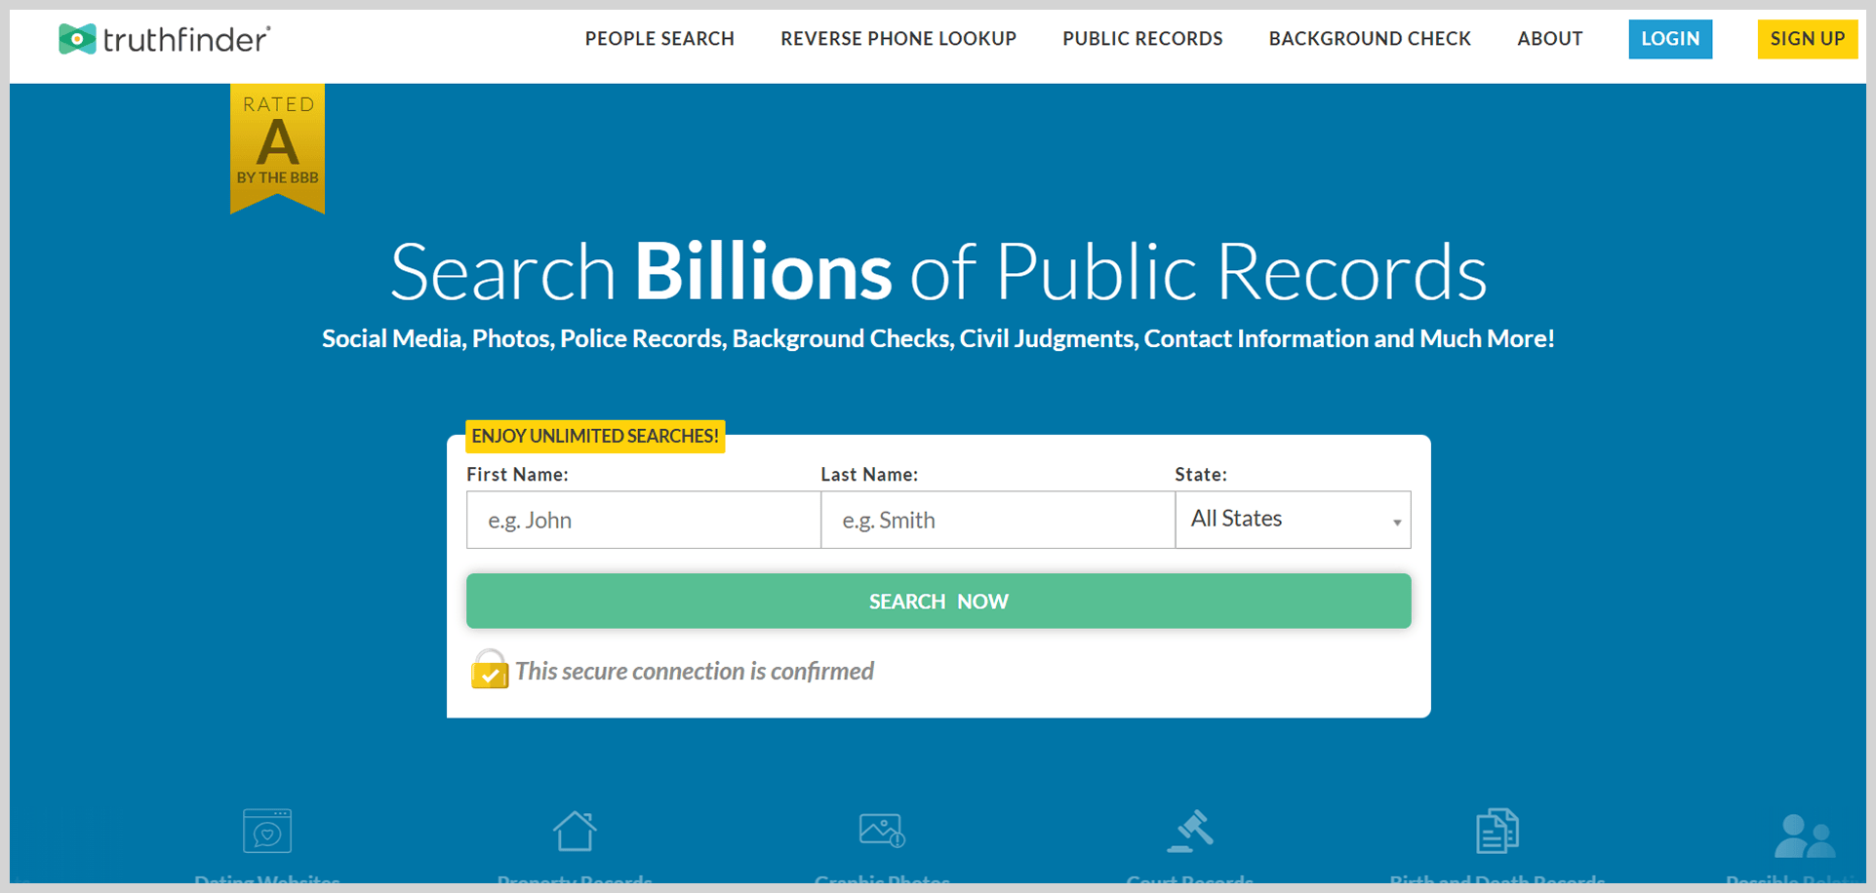1876x893 pixels.
Task: Click the yellow padlock secure connection icon
Action: 489,671
